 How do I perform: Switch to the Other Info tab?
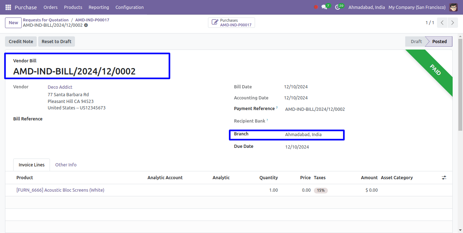tap(66, 165)
